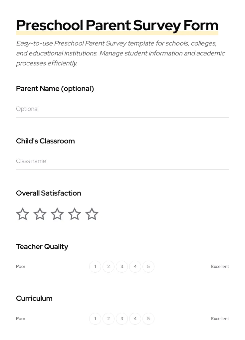Viewport: 245px width, 340px height.
Task: Rate Teacher Quality as 1
Action: (95, 266)
